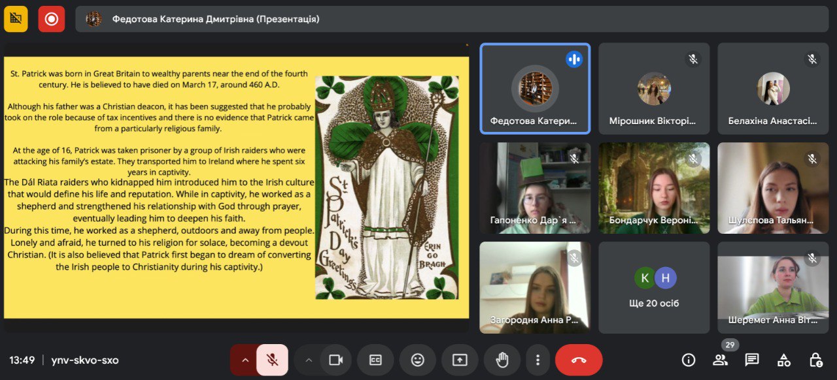Select Белахіна Анастасія's participant tile
This screenshot has height=380, width=837.
pos(773,89)
